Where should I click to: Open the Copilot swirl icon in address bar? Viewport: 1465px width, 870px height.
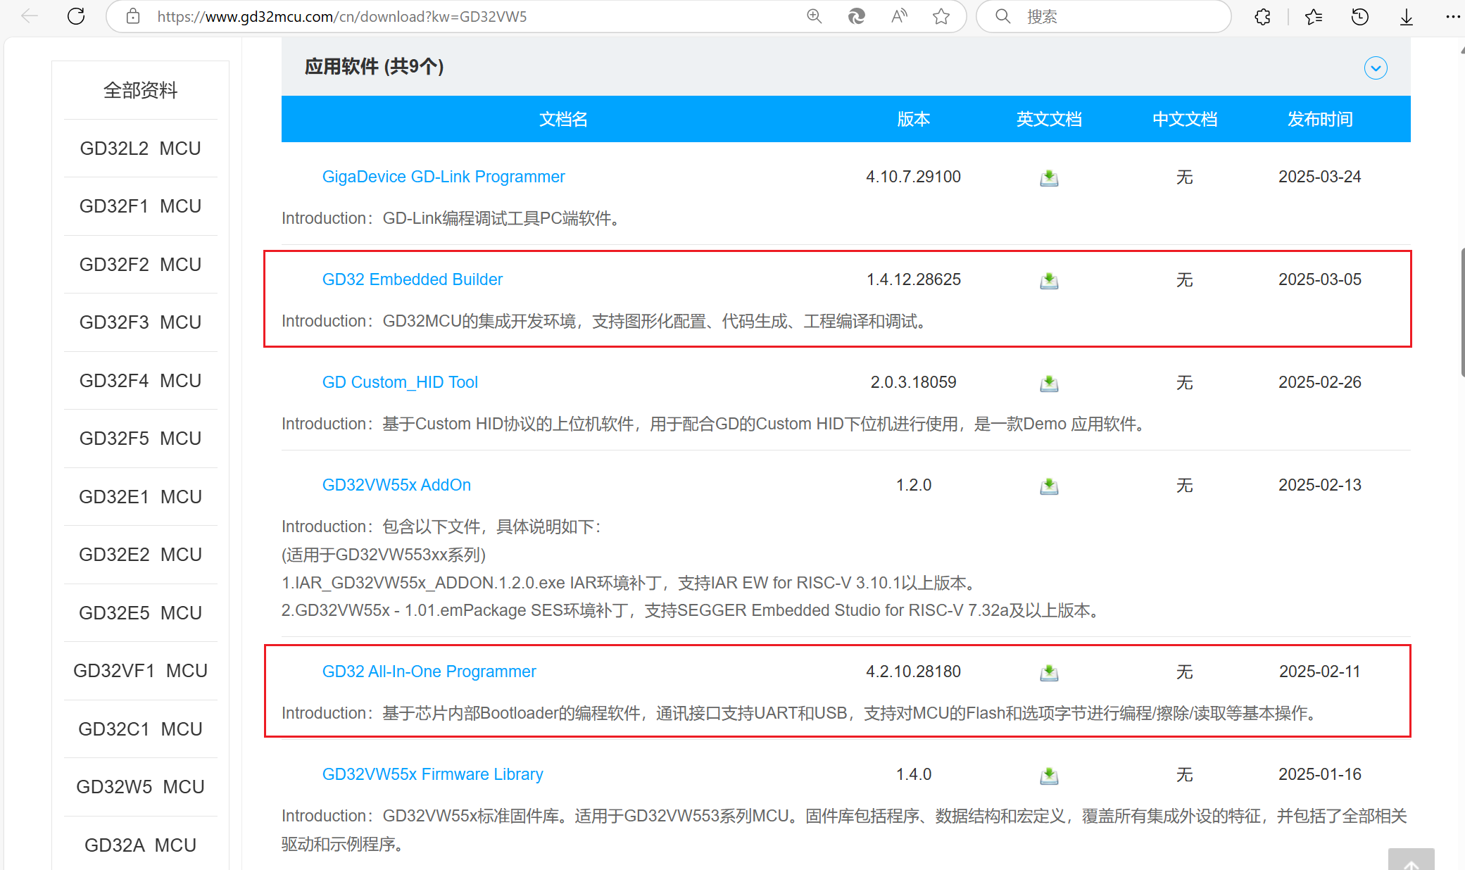pyautogui.click(x=857, y=16)
